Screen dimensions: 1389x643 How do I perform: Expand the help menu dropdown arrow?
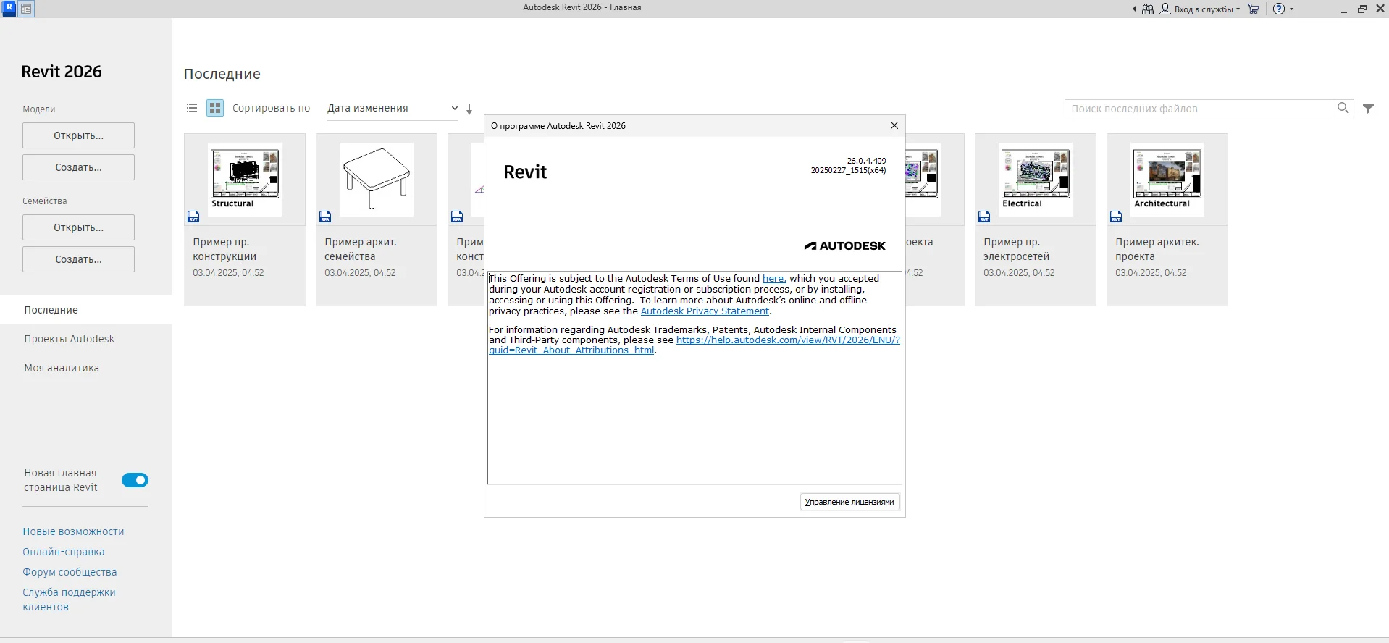coord(1291,9)
